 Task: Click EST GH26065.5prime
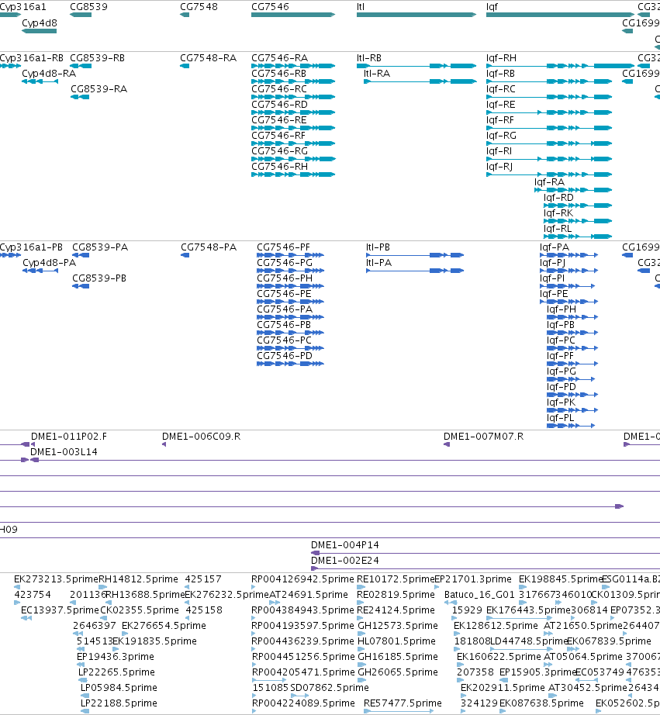click(398, 672)
